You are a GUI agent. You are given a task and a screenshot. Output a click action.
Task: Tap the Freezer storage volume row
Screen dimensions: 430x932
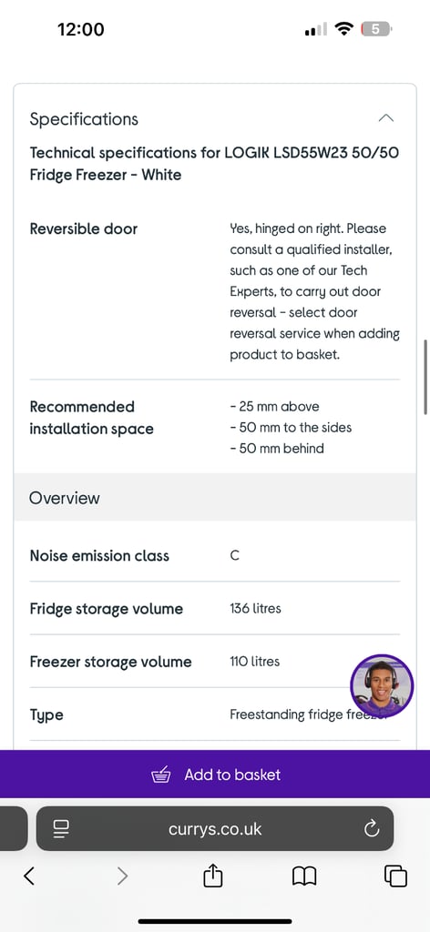point(215,661)
